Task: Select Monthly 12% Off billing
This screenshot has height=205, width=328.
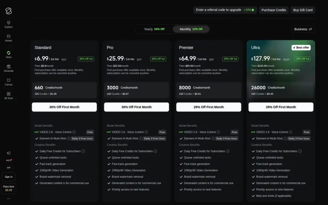Action: [191, 29]
